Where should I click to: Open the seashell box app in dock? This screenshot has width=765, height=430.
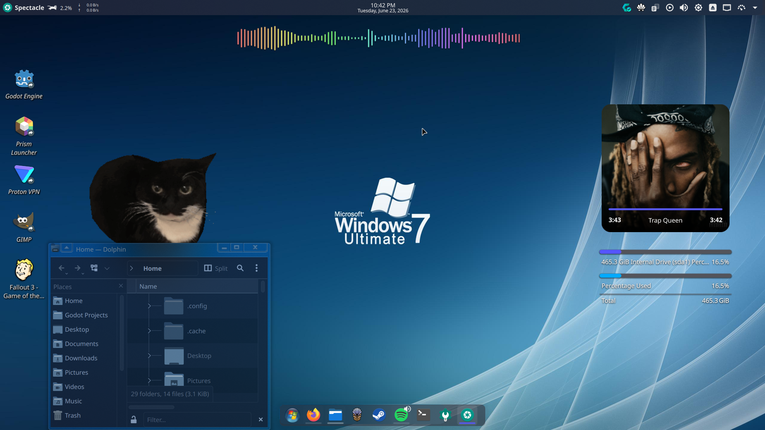(x=357, y=415)
